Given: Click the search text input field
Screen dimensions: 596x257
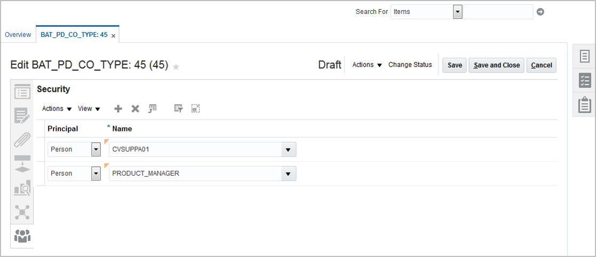Looking at the screenshot, I should tap(498, 12).
